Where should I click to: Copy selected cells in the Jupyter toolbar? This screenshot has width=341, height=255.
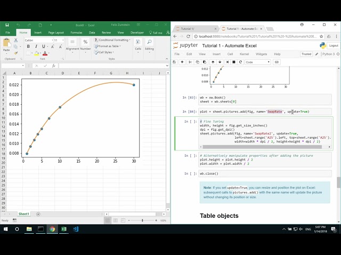(x=197, y=62)
